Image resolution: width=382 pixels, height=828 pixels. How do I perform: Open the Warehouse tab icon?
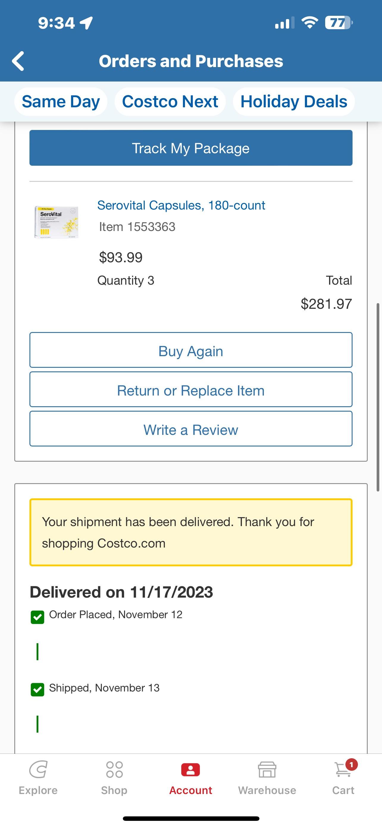point(267,770)
